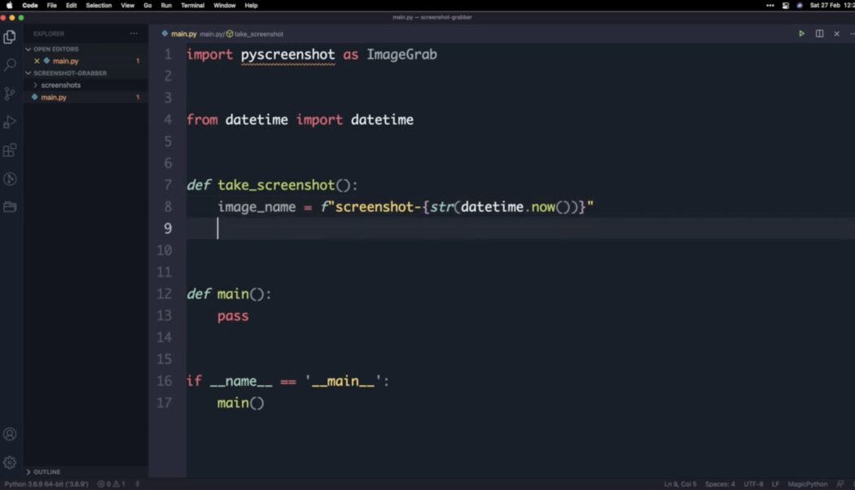This screenshot has height=490, width=855.
Task: Open the Terminal menu in the menu bar
Action: [192, 5]
